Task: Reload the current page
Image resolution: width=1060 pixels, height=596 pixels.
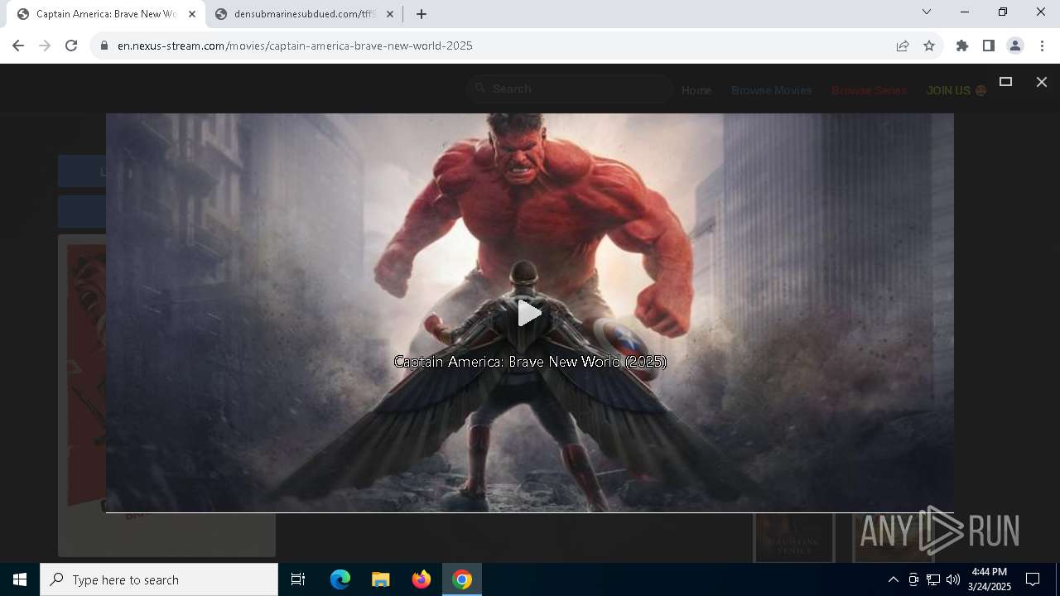Action: 71,46
